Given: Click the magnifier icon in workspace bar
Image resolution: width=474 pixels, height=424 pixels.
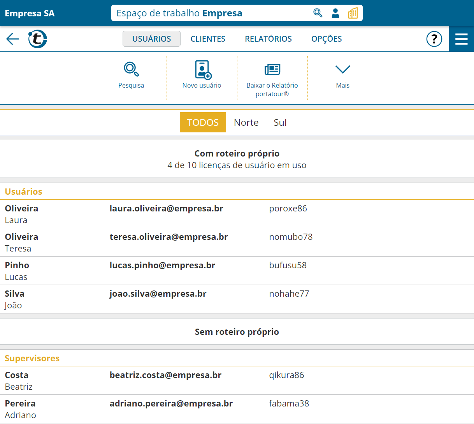Looking at the screenshot, I should [318, 13].
